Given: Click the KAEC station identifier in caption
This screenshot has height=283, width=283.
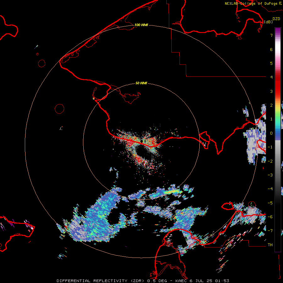Looking at the screenshot, I should pos(181,281).
